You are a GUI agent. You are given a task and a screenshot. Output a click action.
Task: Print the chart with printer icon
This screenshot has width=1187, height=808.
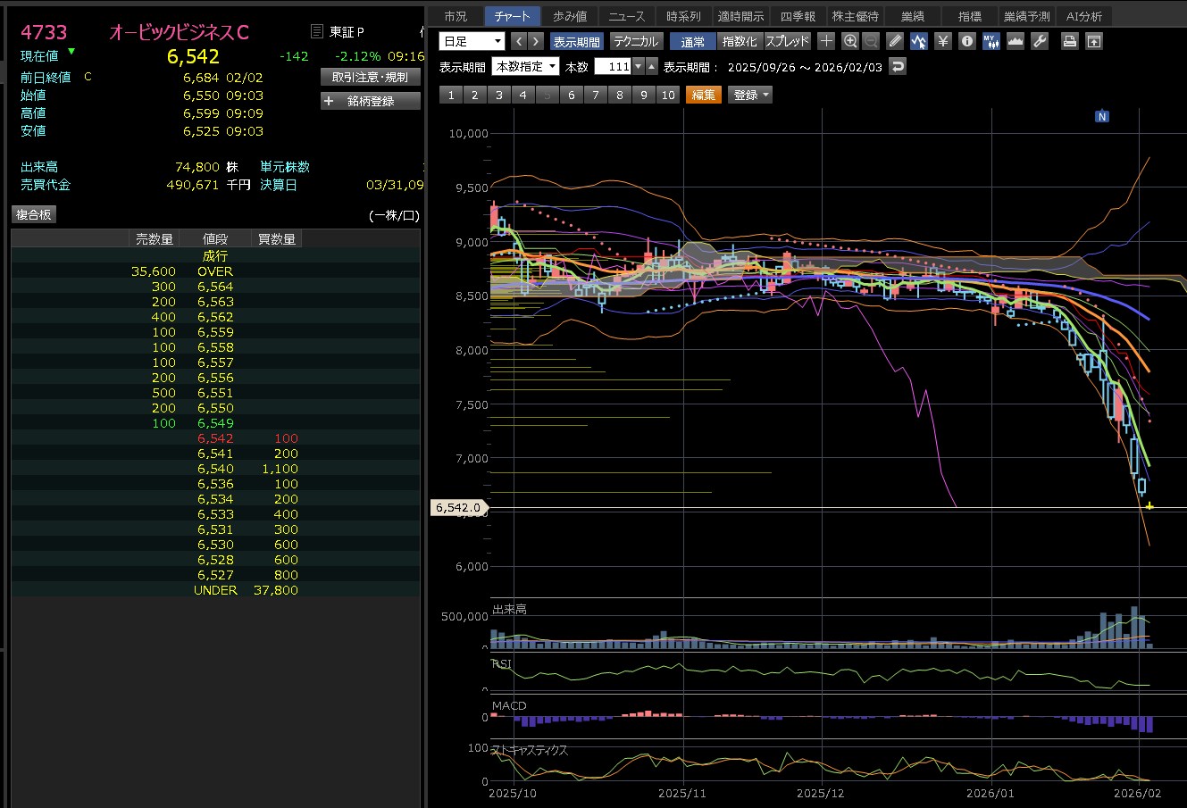[1069, 41]
